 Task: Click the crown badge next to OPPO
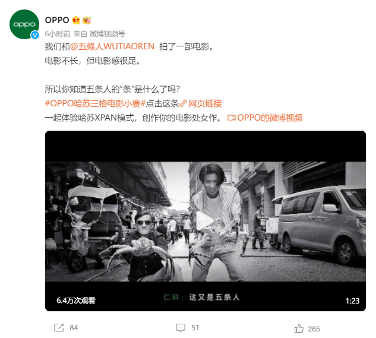[x=76, y=20]
